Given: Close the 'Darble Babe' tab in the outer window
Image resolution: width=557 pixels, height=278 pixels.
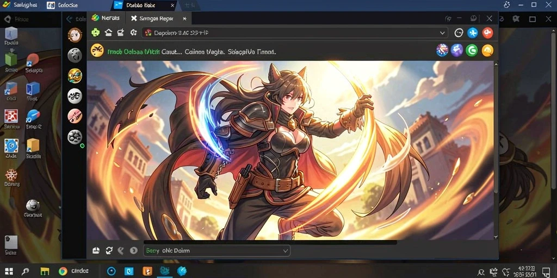Looking at the screenshot, I should point(172,5).
